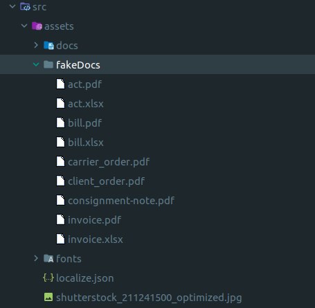The height and width of the screenshot is (308, 315).
Task: Open carrier_order.pdf file name
Action: pos(109,162)
